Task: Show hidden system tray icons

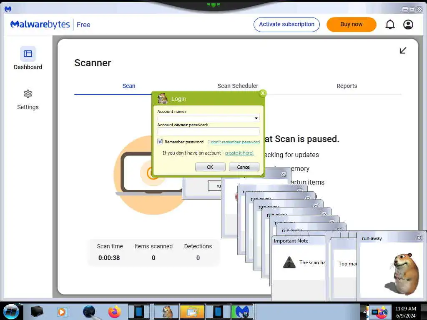Action: pyautogui.click(x=364, y=312)
